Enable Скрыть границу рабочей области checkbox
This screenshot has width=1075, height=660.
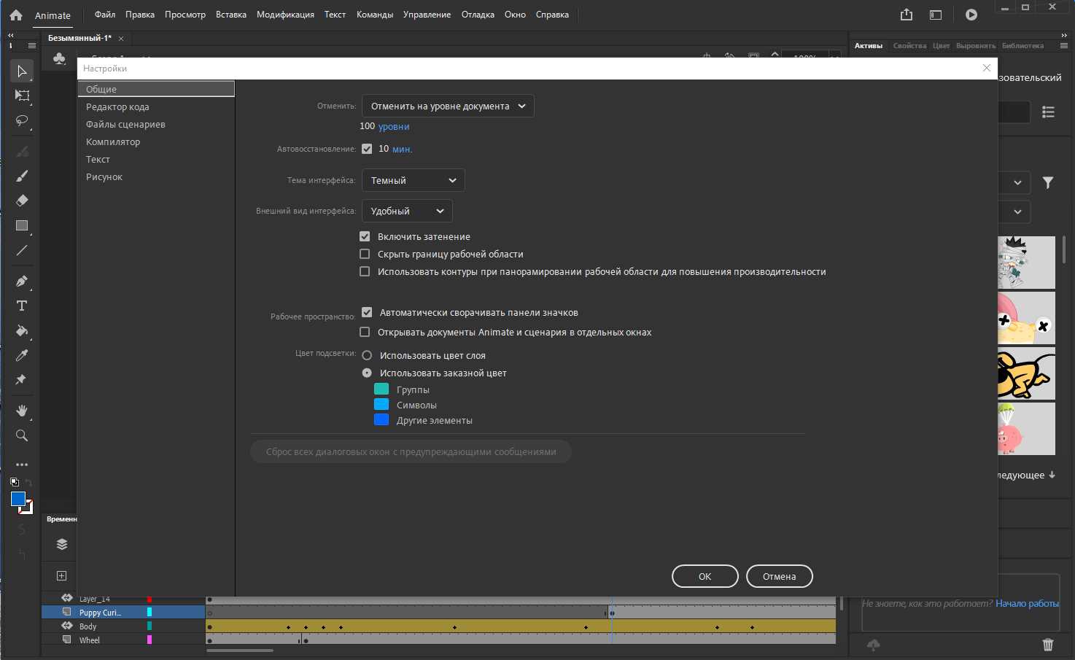pyautogui.click(x=365, y=254)
